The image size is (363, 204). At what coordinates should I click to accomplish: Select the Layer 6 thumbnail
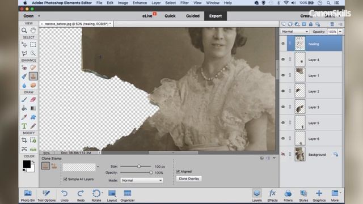pos(300,138)
